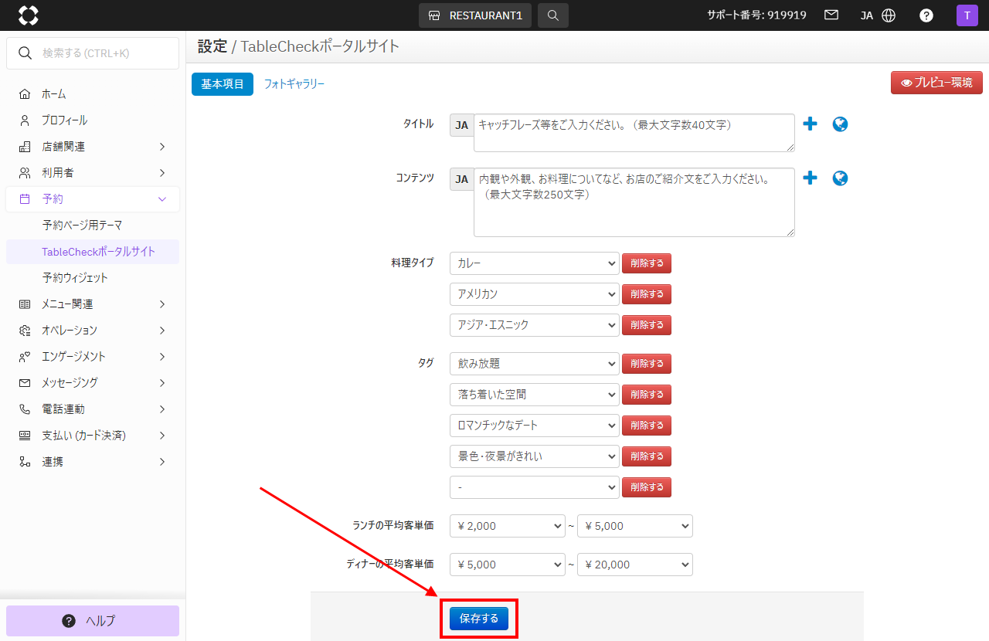989x641 pixels.
Task: Click the メニュー関連 menu icon
Action: [25, 304]
